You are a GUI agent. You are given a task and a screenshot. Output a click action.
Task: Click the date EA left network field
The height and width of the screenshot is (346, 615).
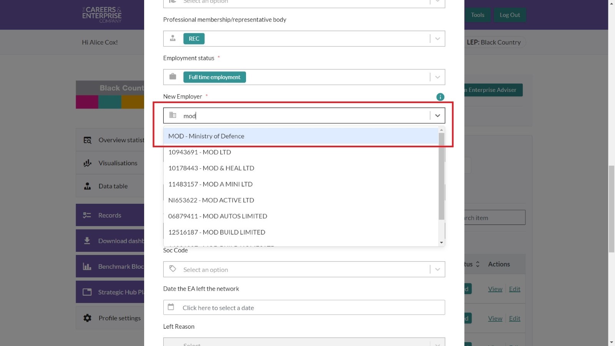(x=304, y=308)
